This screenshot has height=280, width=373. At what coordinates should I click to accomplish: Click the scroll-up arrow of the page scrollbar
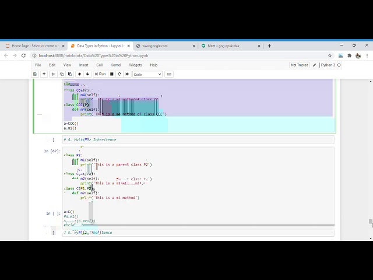tap(371, 82)
